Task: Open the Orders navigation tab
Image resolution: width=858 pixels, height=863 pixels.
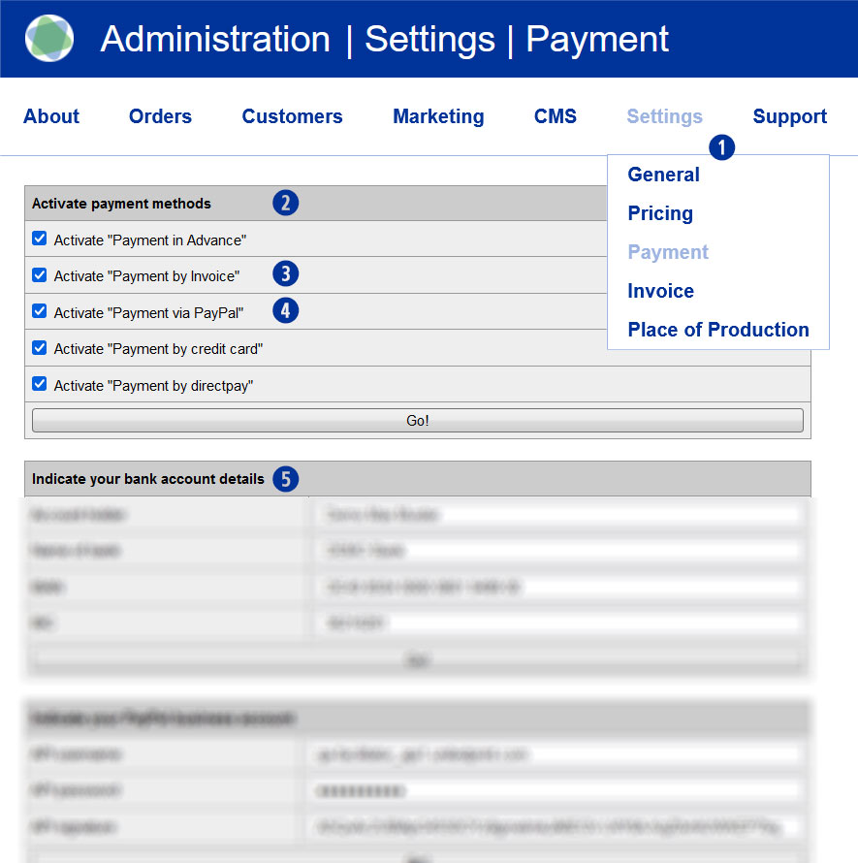Action: pyautogui.click(x=160, y=116)
